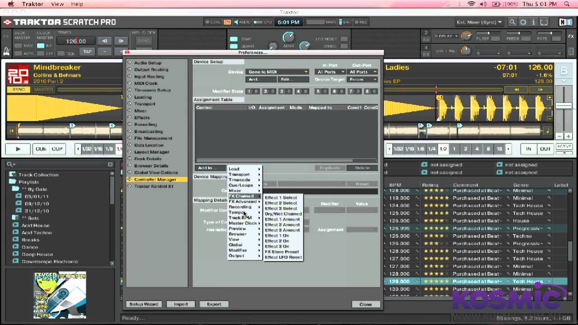This screenshot has height=325, width=578.
Task: Open Audio Setup preferences page
Action: [x=147, y=63]
